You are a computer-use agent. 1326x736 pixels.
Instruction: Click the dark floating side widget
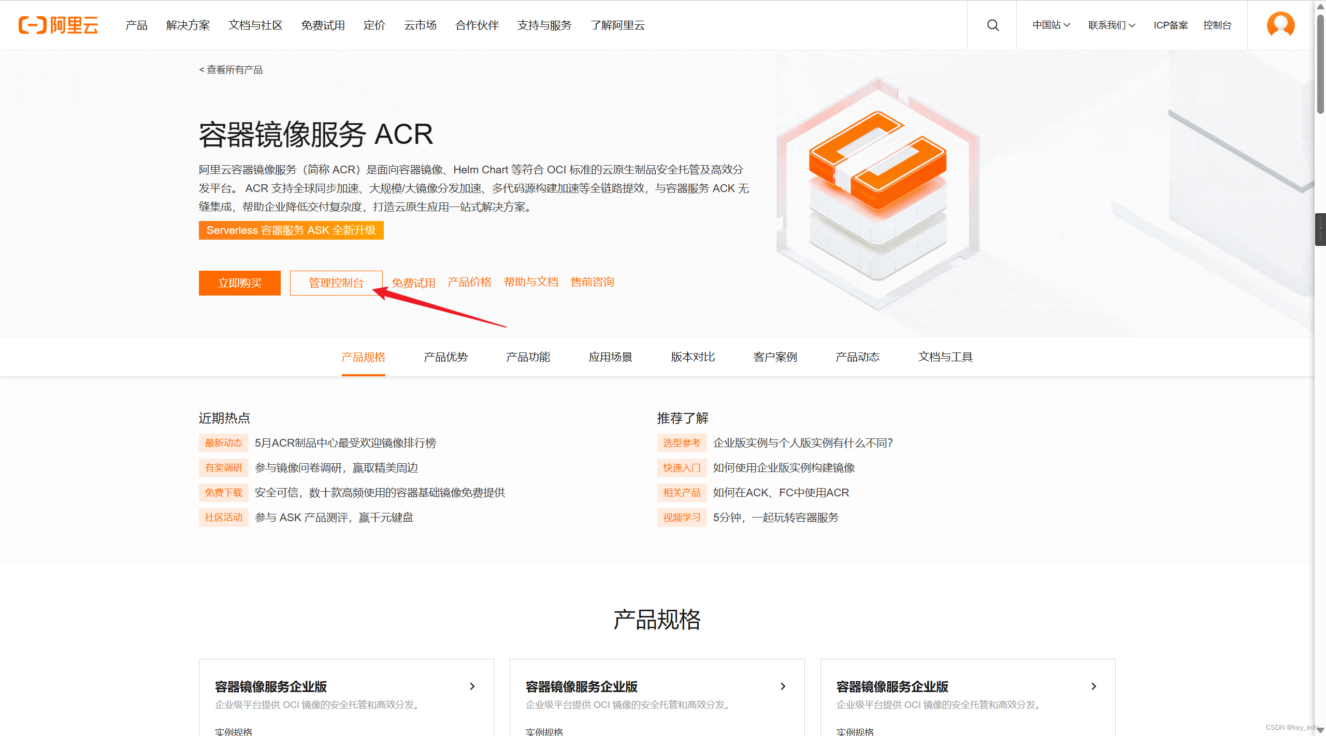pyautogui.click(x=1320, y=229)
